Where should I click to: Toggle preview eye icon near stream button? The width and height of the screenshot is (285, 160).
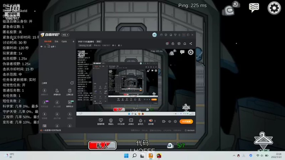(x=170, y=121)
